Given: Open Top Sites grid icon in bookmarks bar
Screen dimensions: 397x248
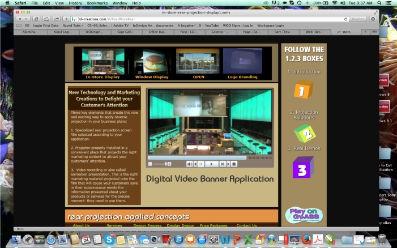Looking at the screenshot, I should 27,25.
